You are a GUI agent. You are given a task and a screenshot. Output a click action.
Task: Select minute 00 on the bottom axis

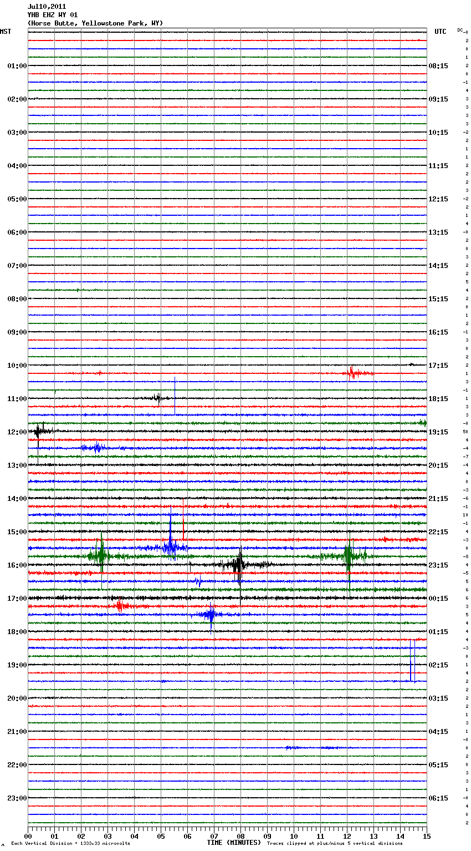pos(28,836)
